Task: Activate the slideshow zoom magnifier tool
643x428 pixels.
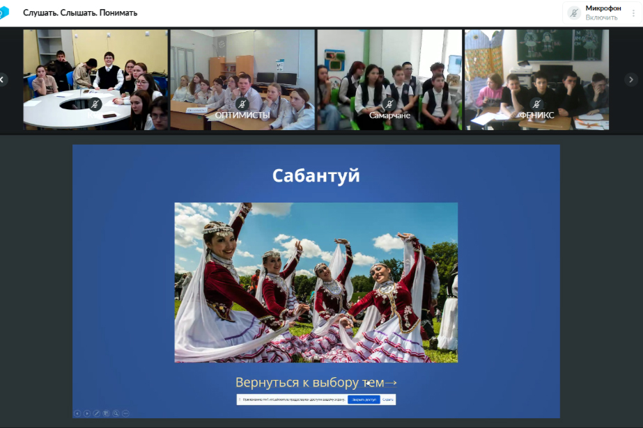Action: click(116, 413)
